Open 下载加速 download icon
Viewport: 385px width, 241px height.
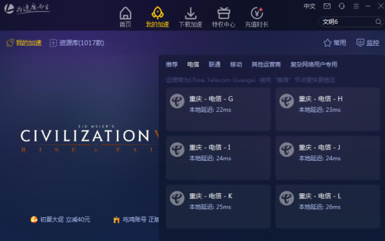click(x=191, y=13)
